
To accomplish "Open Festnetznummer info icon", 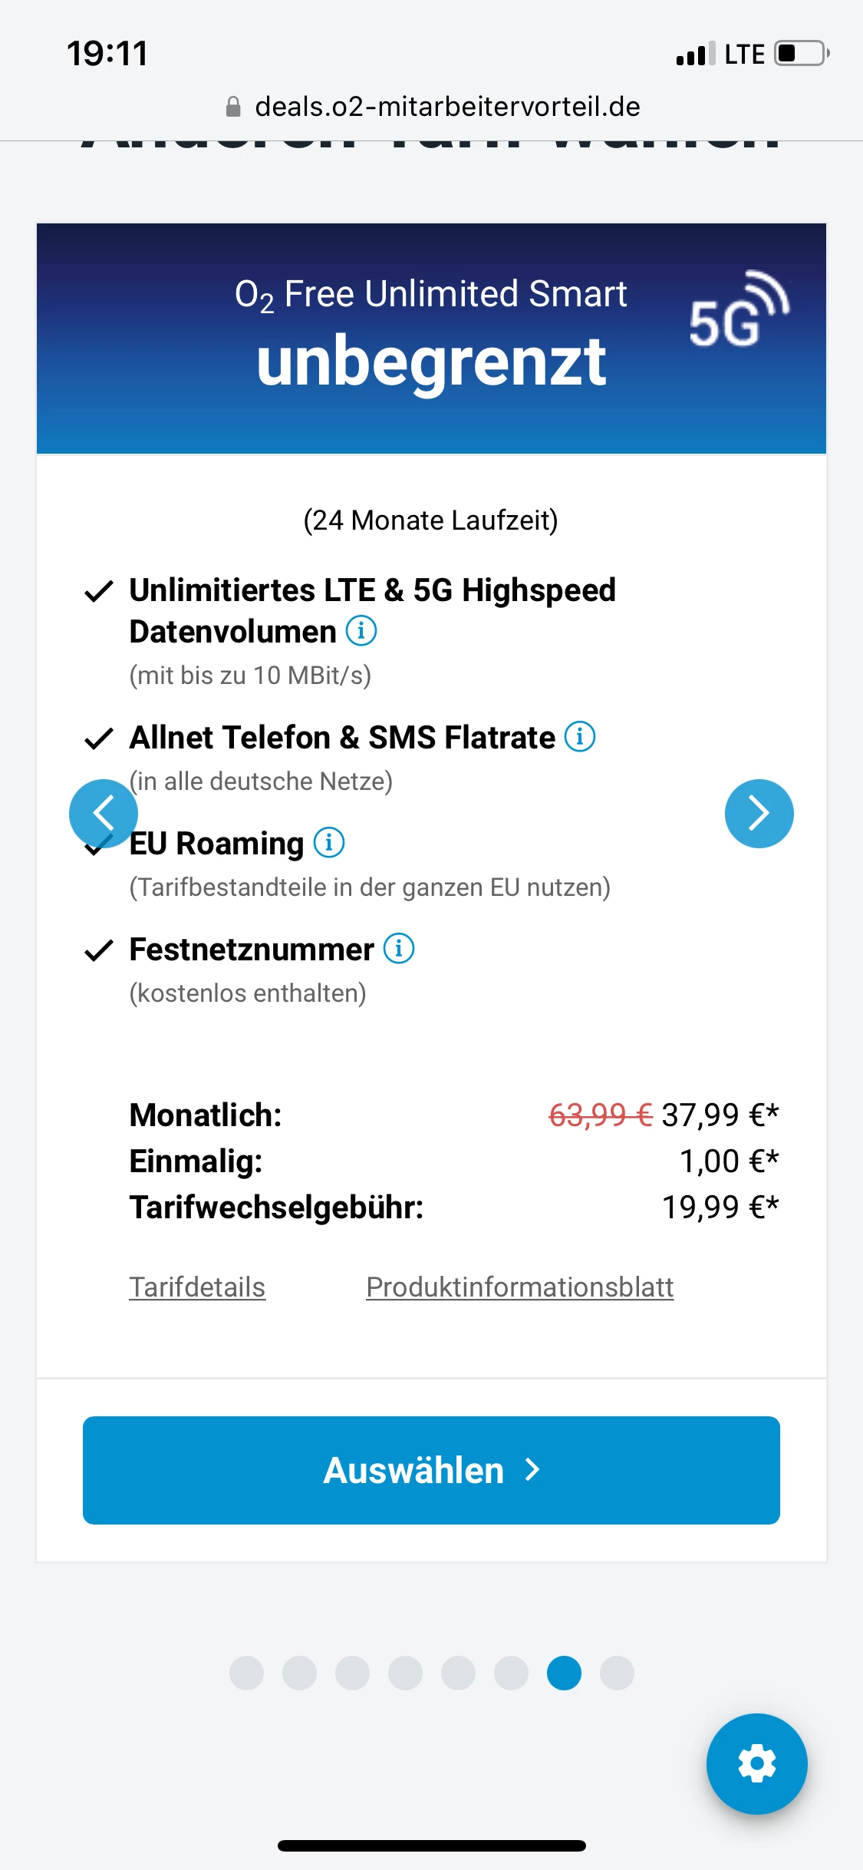I will 399,949.
